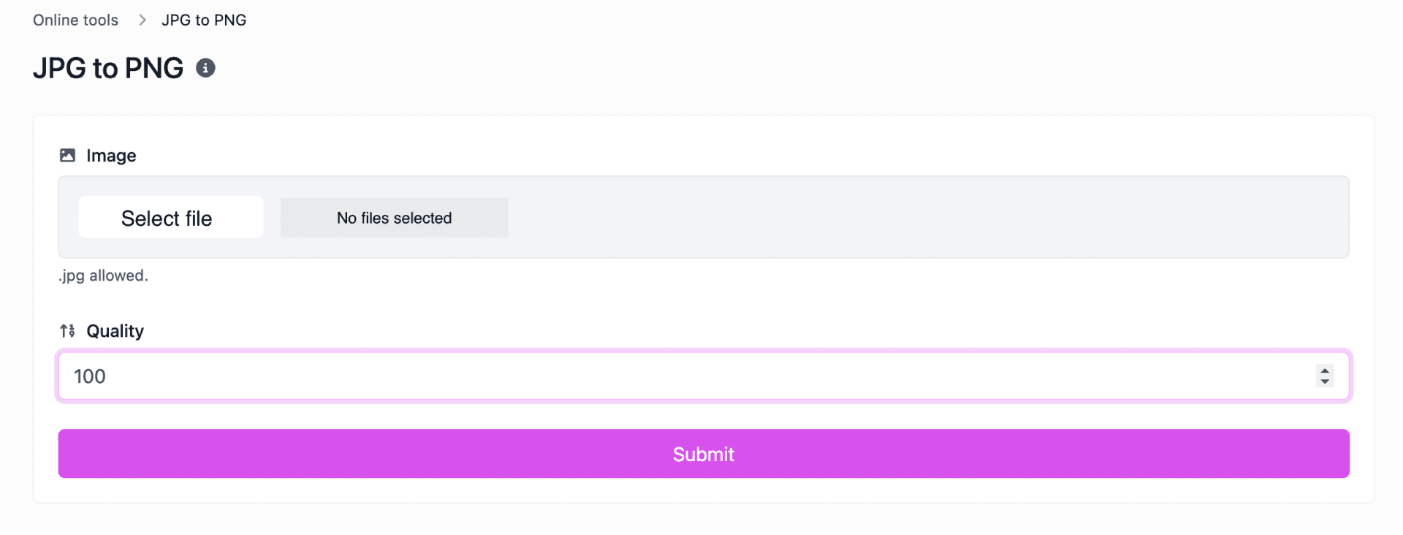
Task: Click the breadcrumb chevron separator
Action: click(x=142, y=20)
